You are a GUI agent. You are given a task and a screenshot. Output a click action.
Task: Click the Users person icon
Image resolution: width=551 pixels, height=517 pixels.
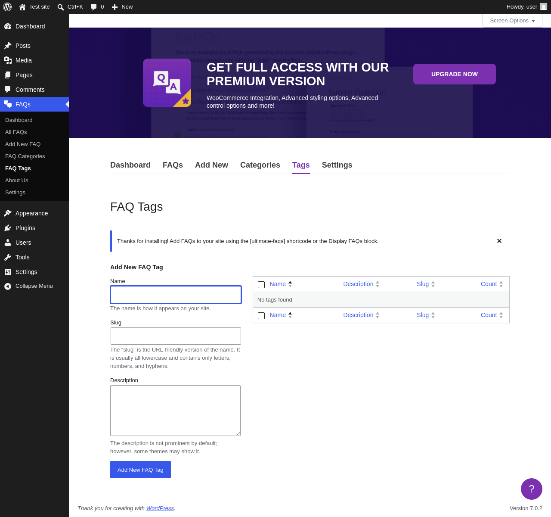[x=8, y=243]
